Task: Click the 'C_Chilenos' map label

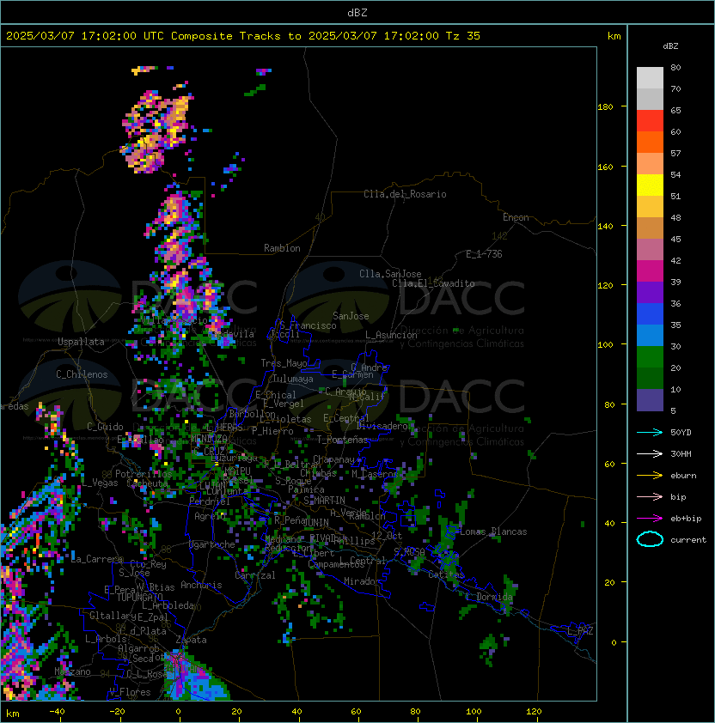Action: pos(82,374)
